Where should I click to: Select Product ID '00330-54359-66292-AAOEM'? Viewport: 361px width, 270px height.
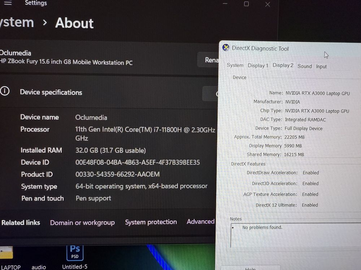point(117,174)
